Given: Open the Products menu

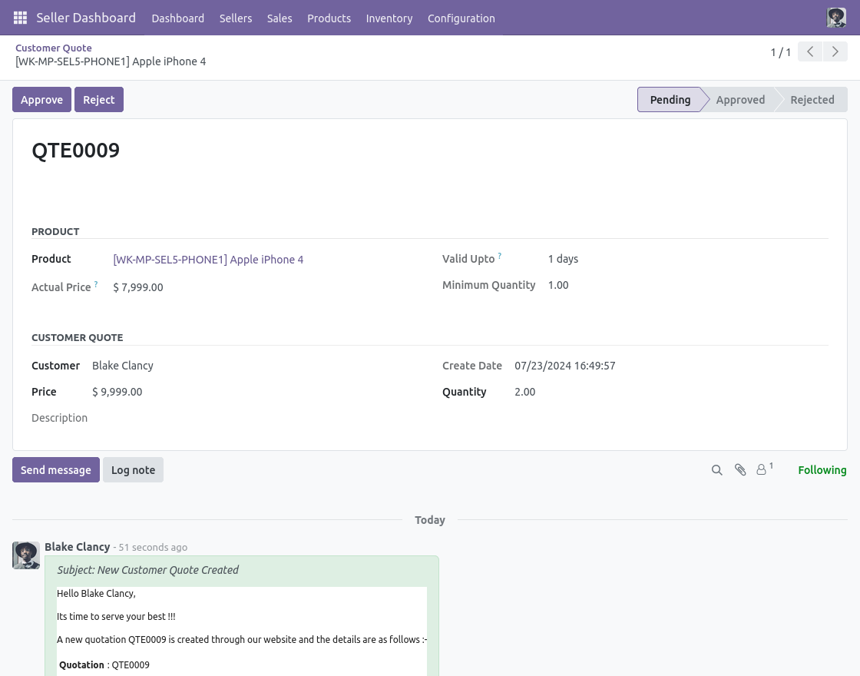Looking at the screenshot, I should click(x=329, y=18).
